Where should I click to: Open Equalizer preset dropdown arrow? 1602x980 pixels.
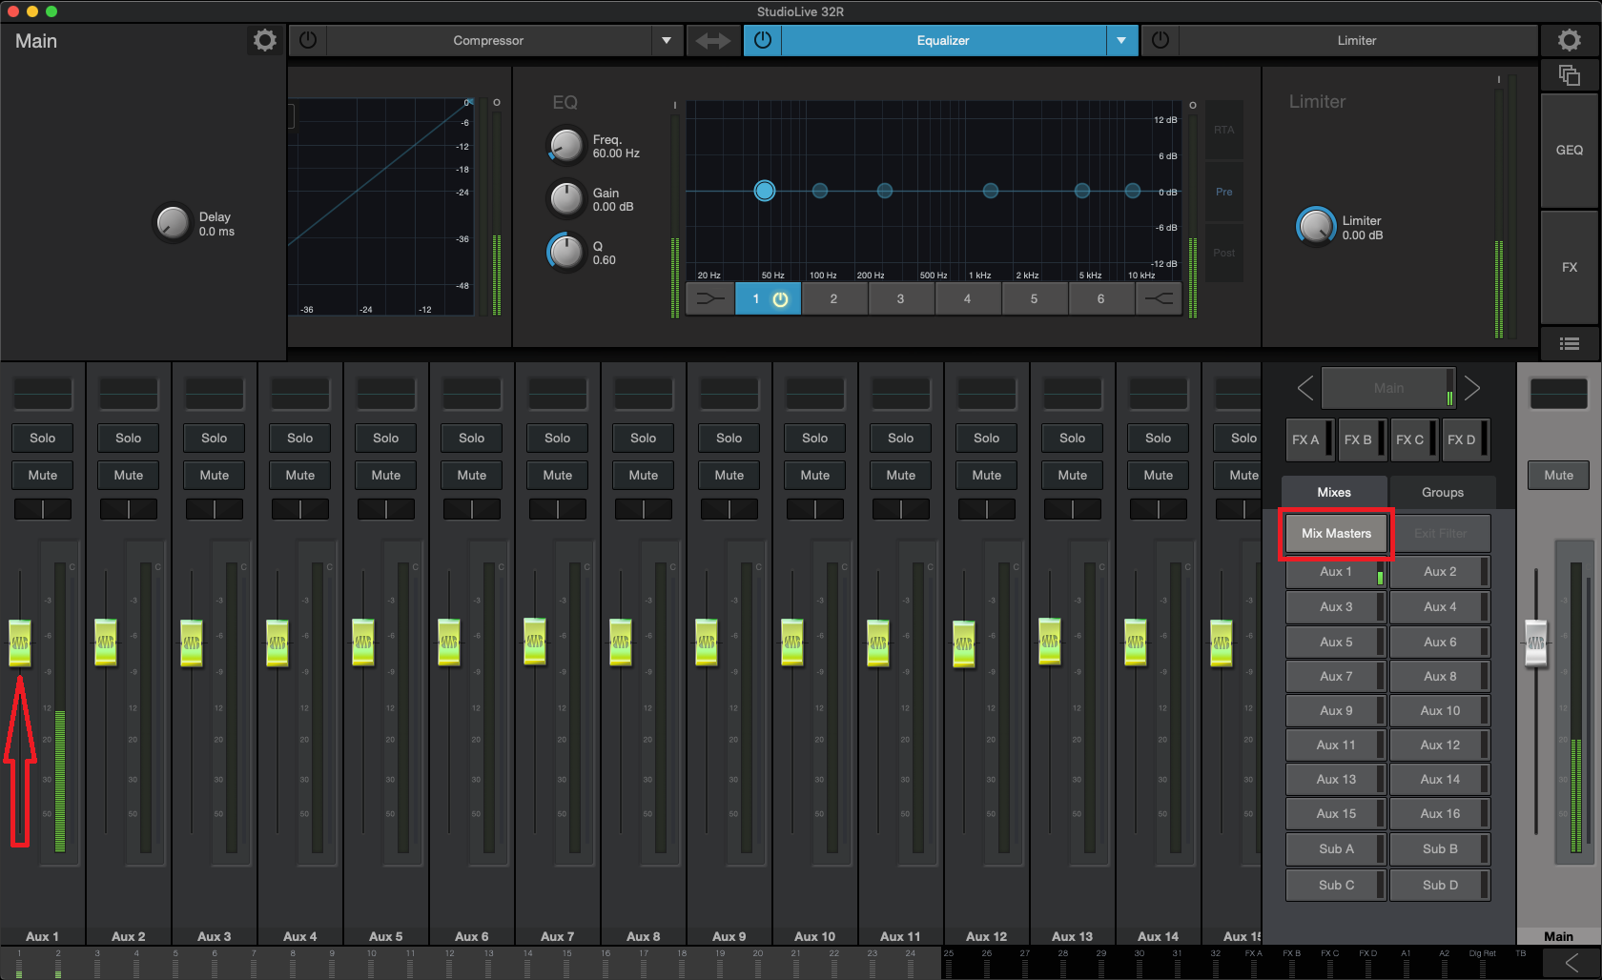pyautogui.click(x=1121, y=40)
